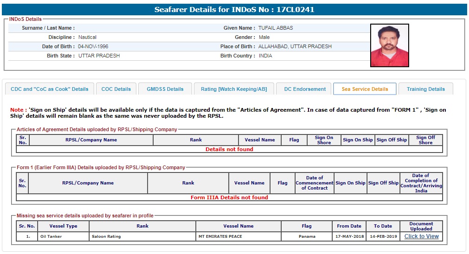Click the Seafarer Details title header bar
This screenshot has width=469, height=254.
(234, 10)
